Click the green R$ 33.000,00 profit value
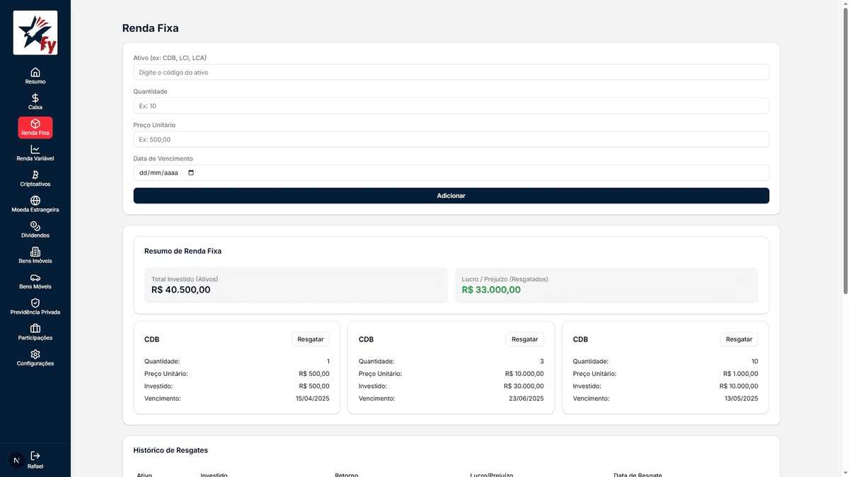This screenshot has width=849, height=477. point(491,290)
